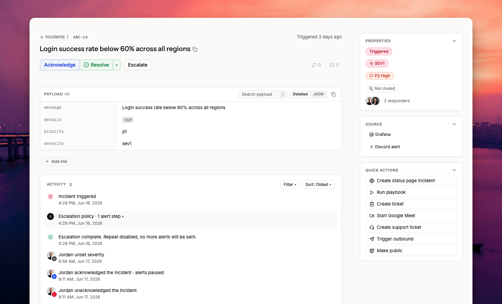The width and height of the screenshot is (502, 304).
Task: Toggle the Not muted bell status
Action: (x=382, y=89)
